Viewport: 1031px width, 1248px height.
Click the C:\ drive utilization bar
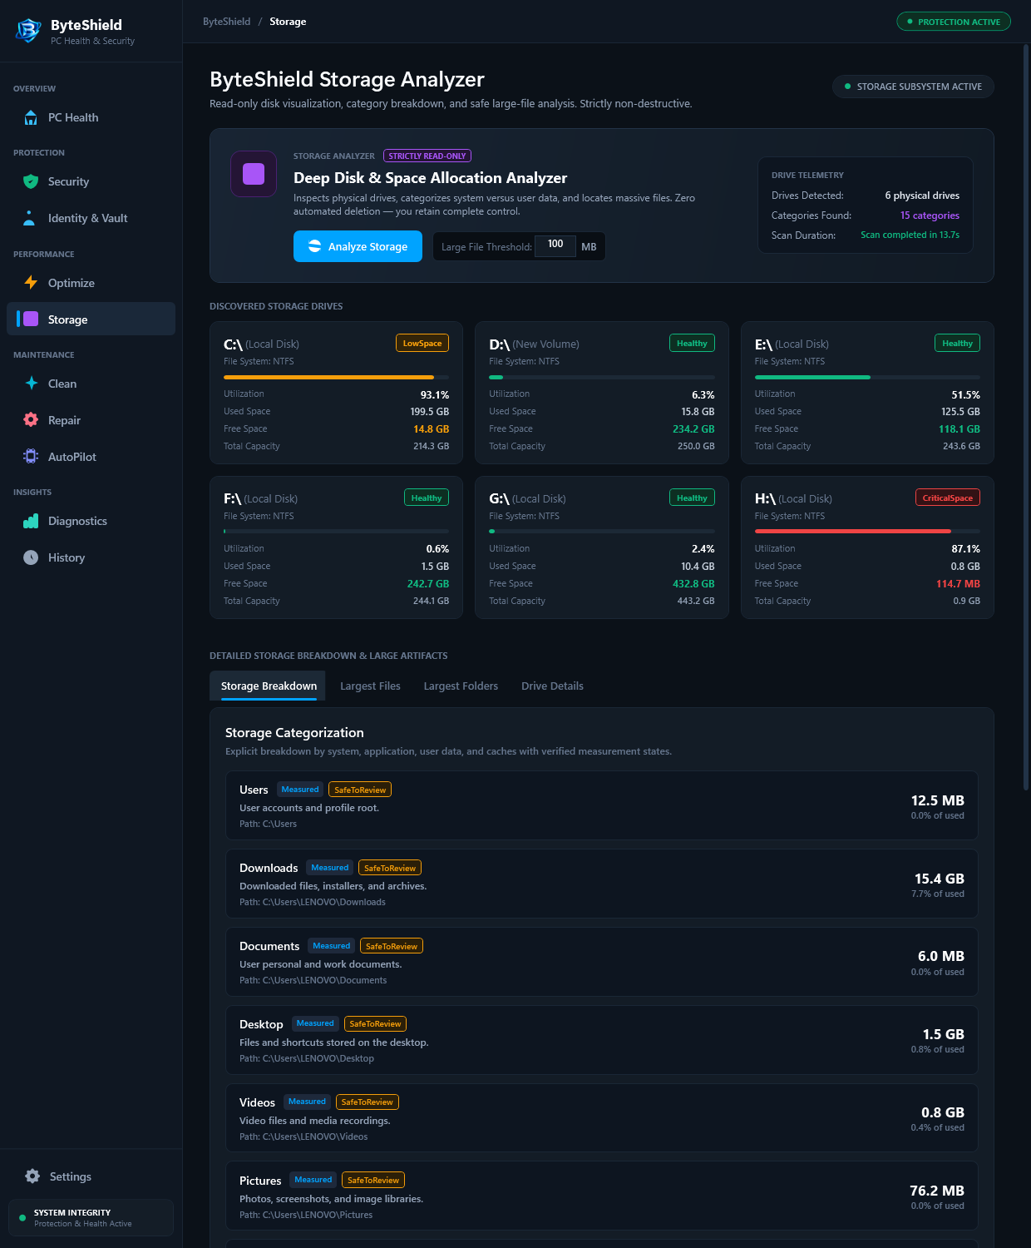[336, 377]
